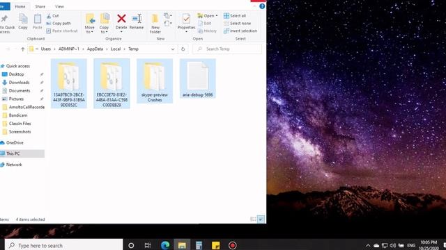Viewport: 446px width, 250px height.
Task: Click Invert selection in the ribbon
Action: [x=240, y=31]
